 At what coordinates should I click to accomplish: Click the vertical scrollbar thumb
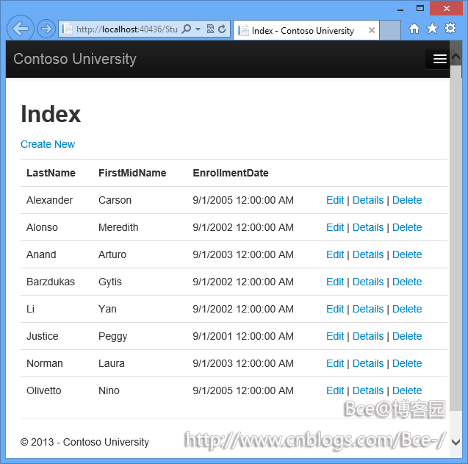point(456,238)
